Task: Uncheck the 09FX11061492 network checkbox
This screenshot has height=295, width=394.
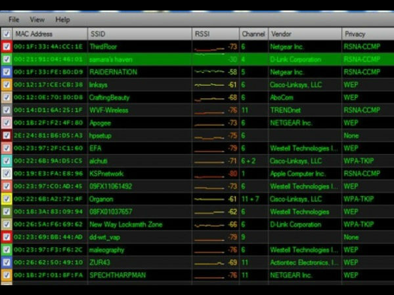Action: [x=7, y=186]
